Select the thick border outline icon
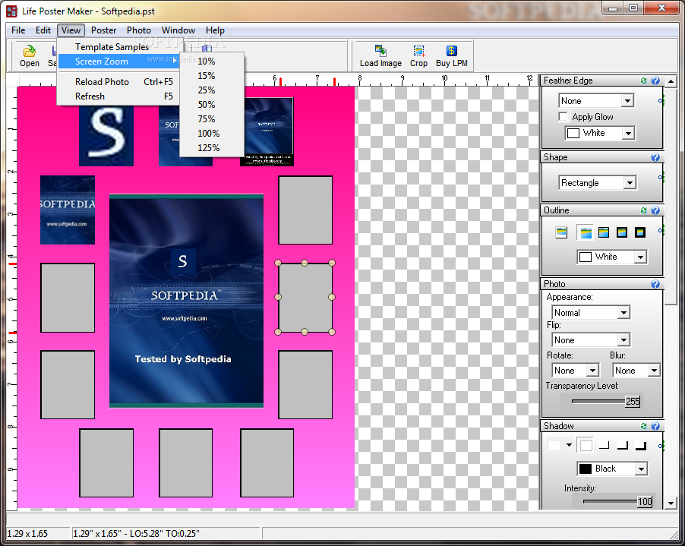Screen dimensions: 685x546 tap(640, 232)
